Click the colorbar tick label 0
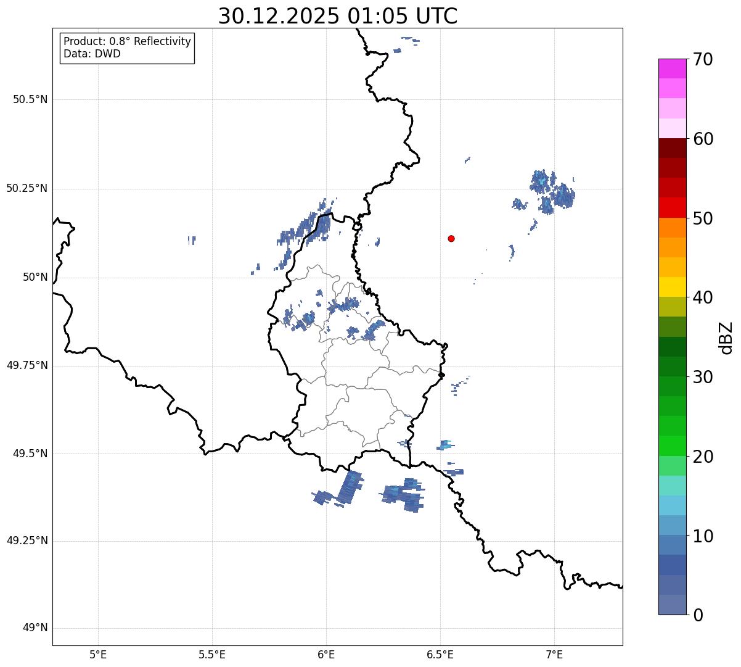The image size is (741, 667). (698, 615)
